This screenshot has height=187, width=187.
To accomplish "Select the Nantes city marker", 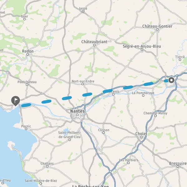I will (x=77, y=115).
